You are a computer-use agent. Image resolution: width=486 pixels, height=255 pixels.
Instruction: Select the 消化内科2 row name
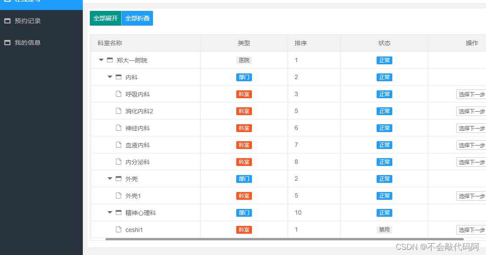tap(139, 111)
